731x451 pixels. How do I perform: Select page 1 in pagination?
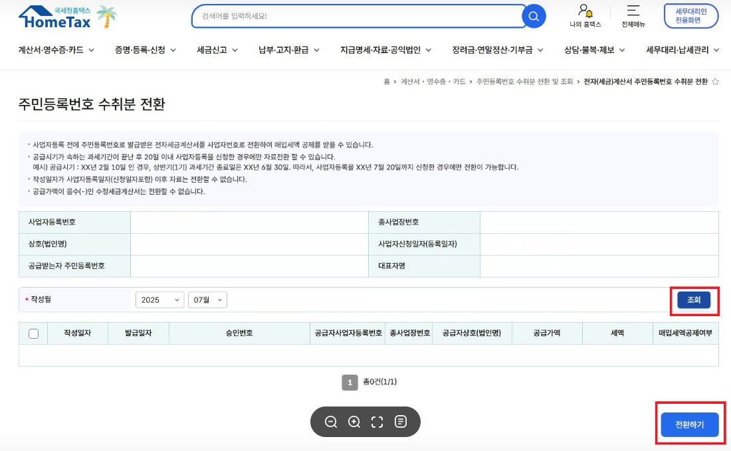pyautogui.click(x=350, y=382)
